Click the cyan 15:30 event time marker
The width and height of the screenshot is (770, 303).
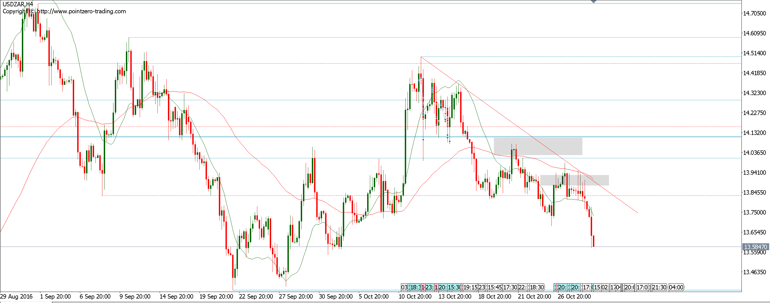coord(454,287)
